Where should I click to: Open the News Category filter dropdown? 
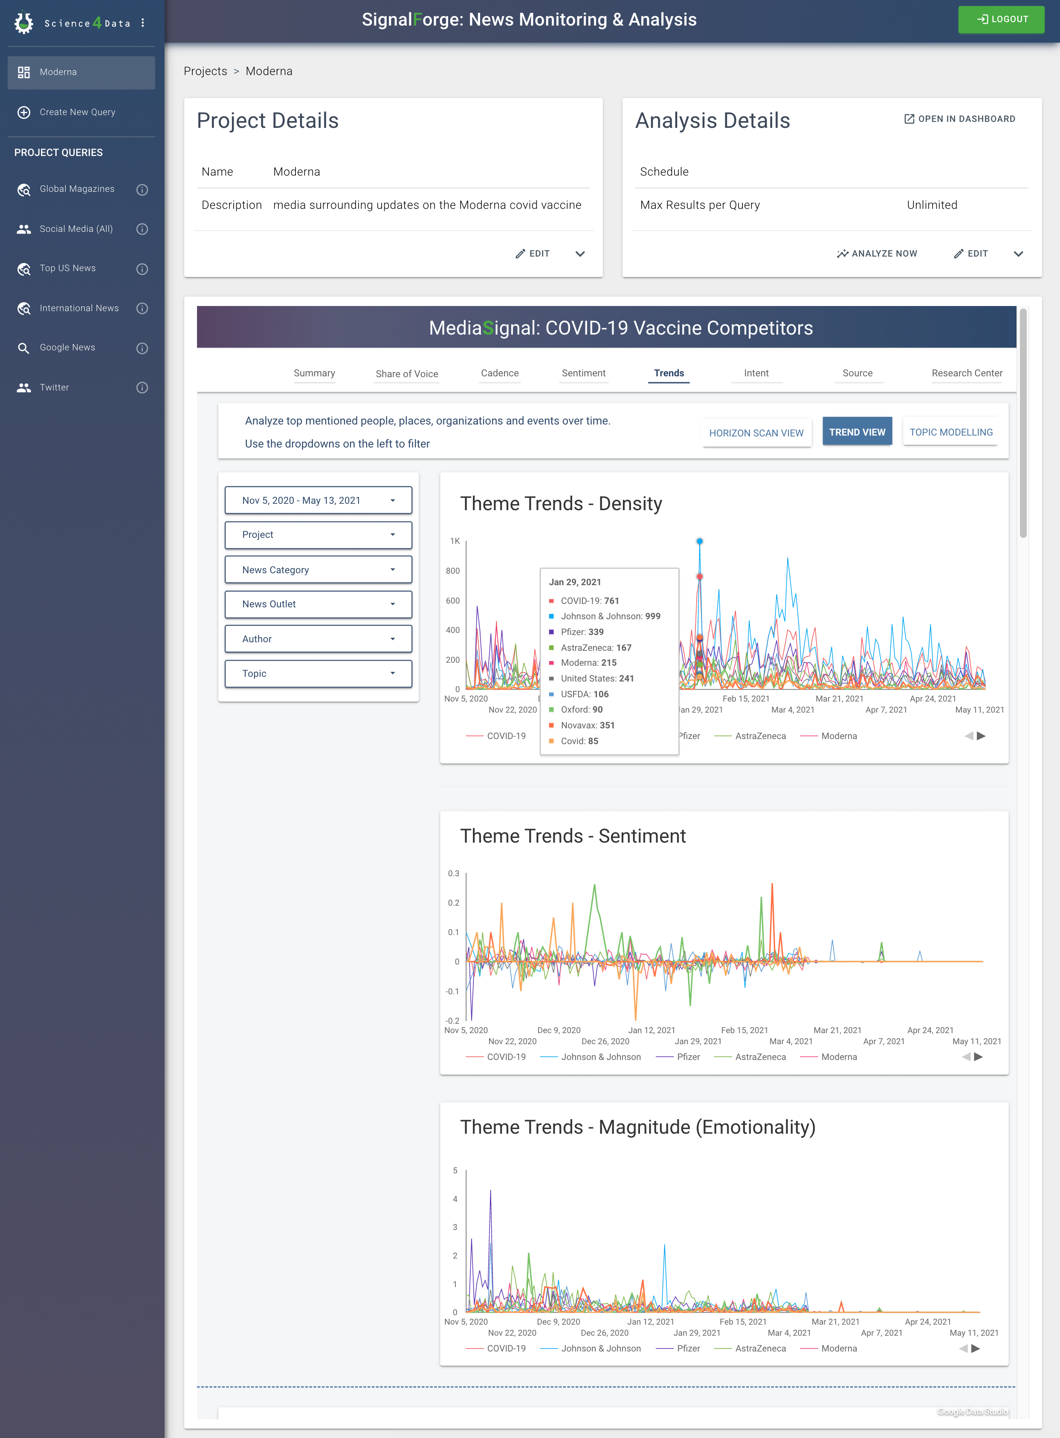[x=318, y=569]
